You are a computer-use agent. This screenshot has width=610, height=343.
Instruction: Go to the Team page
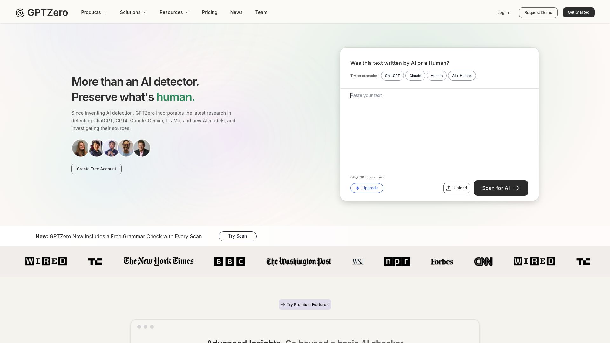coord(261,12)
